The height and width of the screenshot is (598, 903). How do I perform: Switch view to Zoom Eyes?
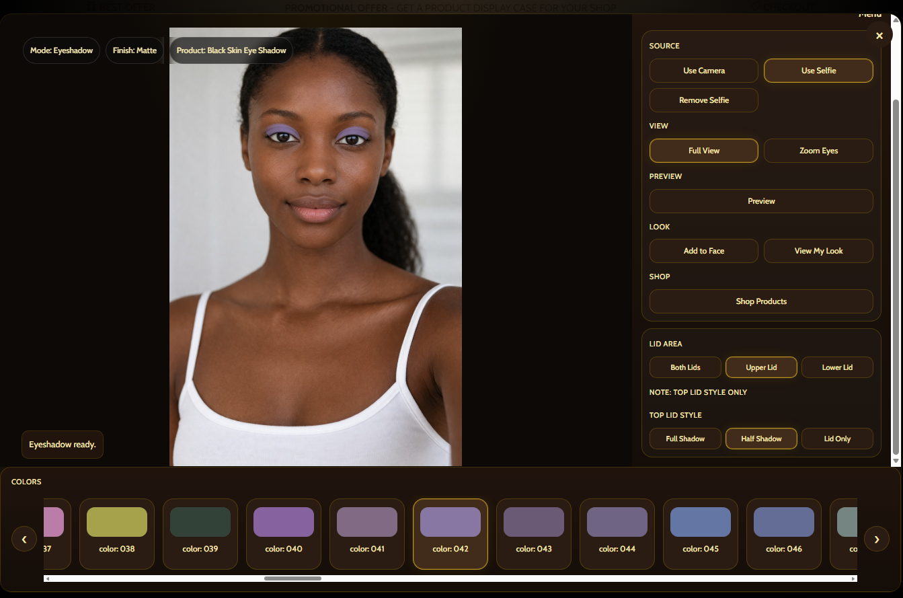pyautogui.click(x=818, y=151)
